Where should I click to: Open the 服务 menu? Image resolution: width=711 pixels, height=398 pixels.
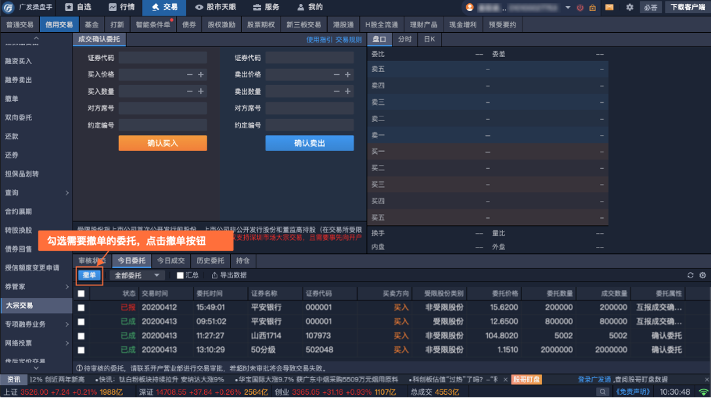(266, 7)
